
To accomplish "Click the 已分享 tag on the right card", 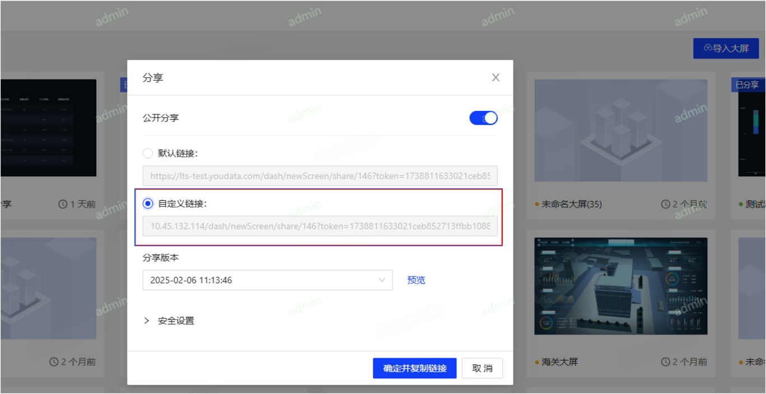I will pyautogui.click(x=747, y=85).
